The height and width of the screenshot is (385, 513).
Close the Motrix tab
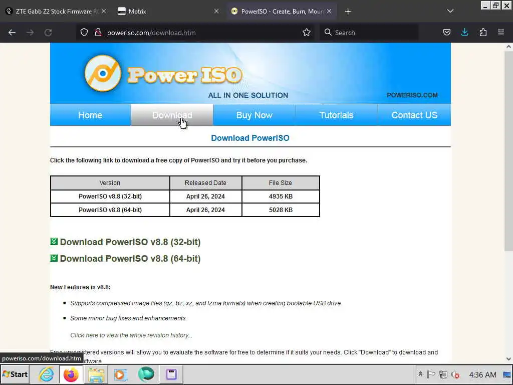(x=216, y=11)
